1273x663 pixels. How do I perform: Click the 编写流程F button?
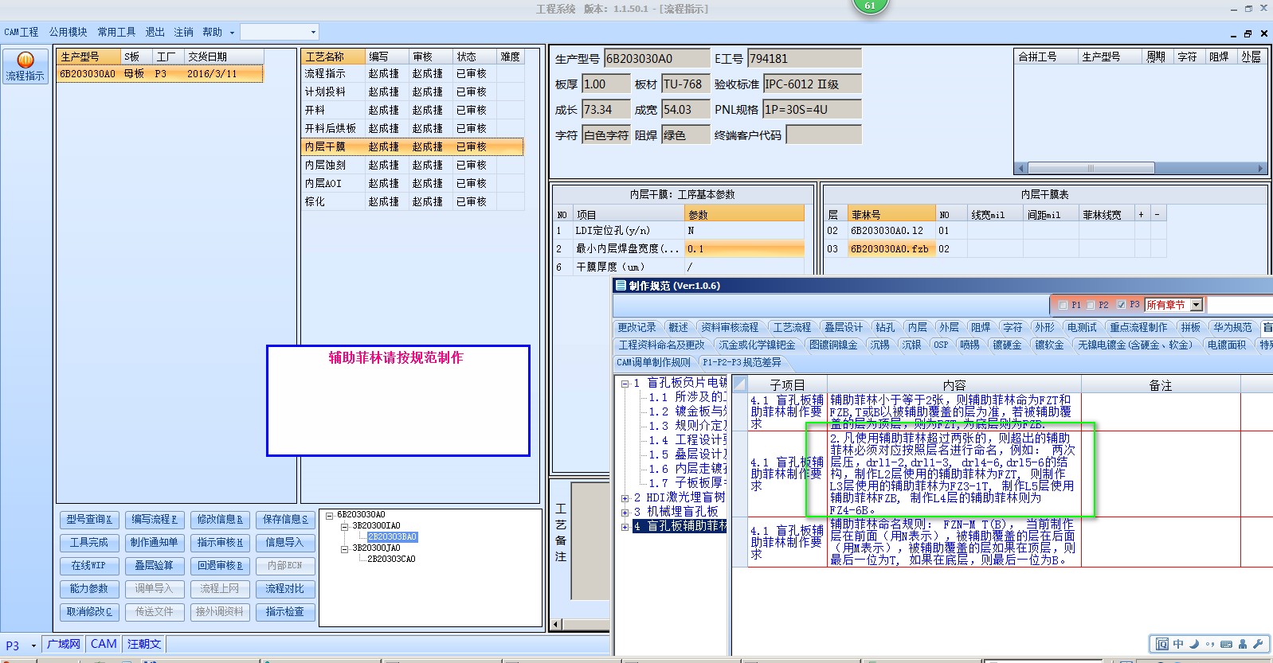tap(154, 520)
